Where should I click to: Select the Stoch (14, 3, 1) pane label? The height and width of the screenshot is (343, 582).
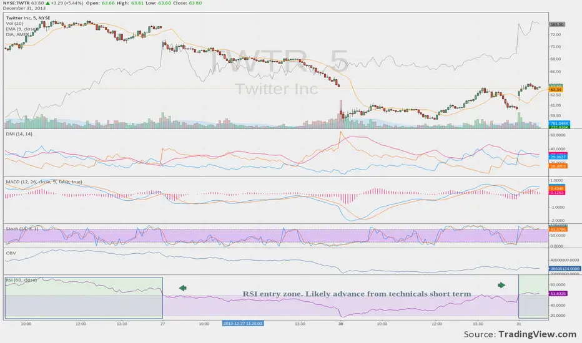tap(22, 229)
